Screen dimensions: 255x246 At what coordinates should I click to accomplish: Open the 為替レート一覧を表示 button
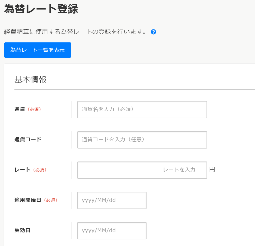click(x=37, y=50)
